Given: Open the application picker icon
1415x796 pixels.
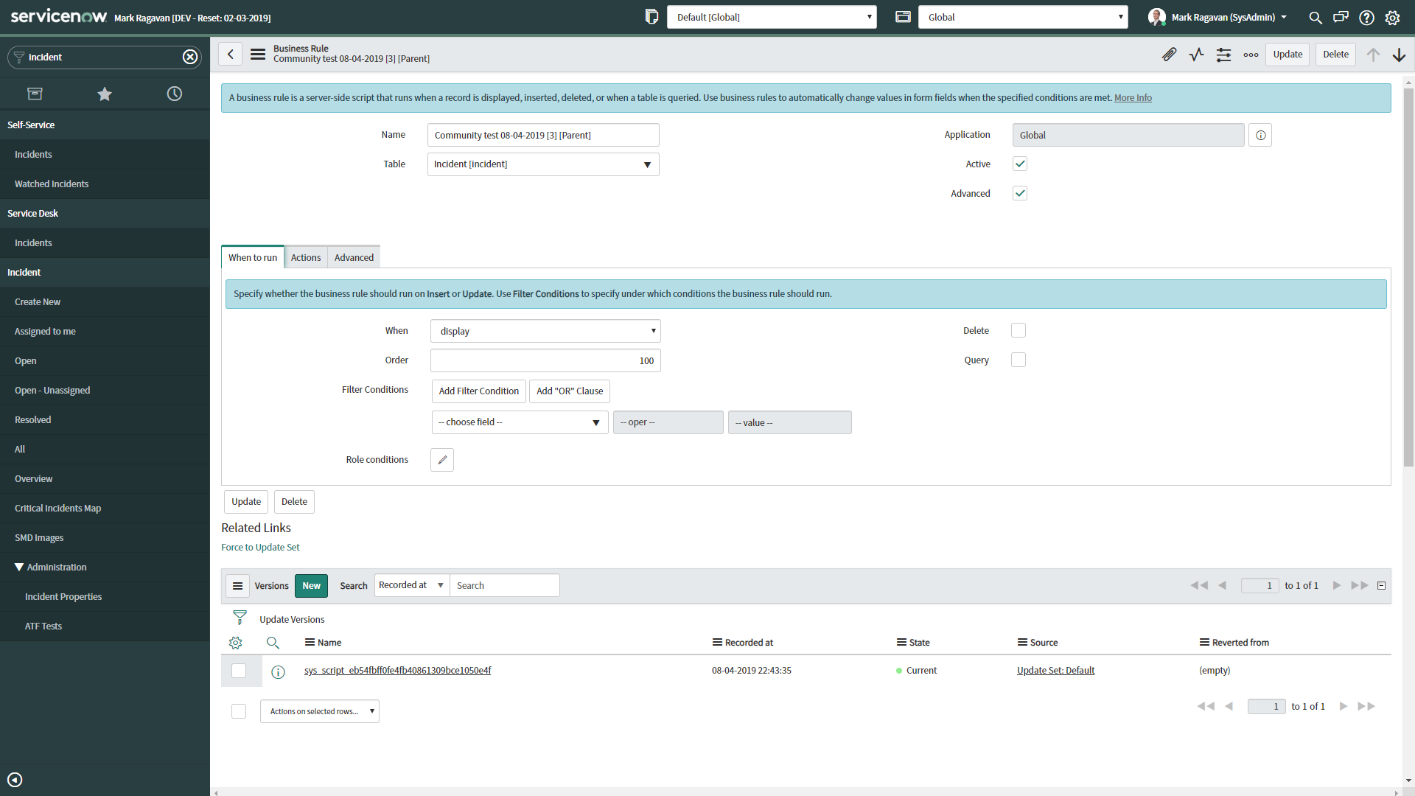Looking at the screenshot, I should 903,17.
